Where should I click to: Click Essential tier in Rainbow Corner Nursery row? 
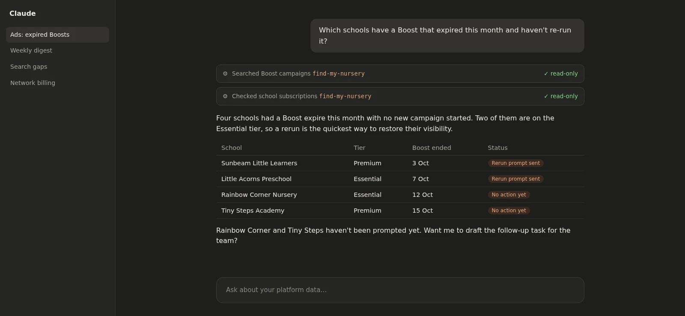[367, 195]
